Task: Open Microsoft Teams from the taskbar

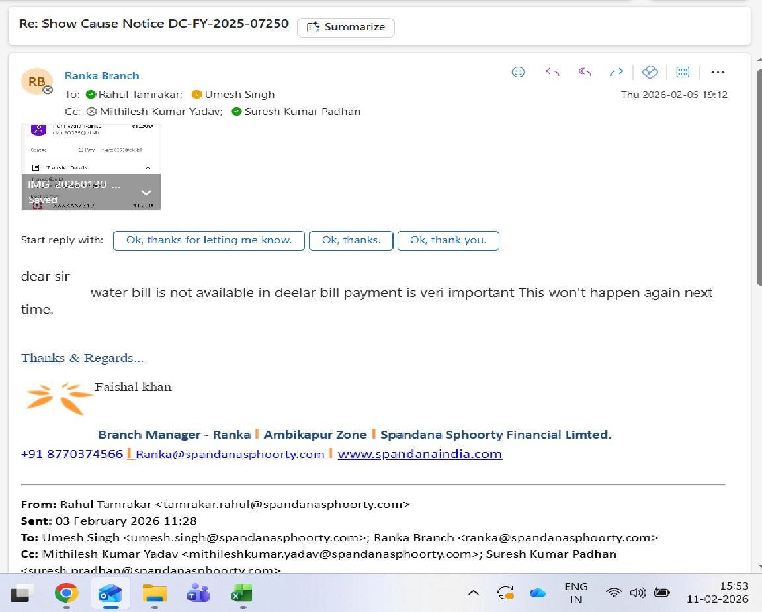Action: 195,593
